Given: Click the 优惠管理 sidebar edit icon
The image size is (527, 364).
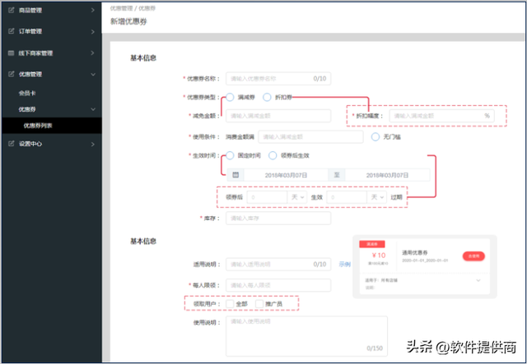Looking at the screenshot, I should 11,74.
